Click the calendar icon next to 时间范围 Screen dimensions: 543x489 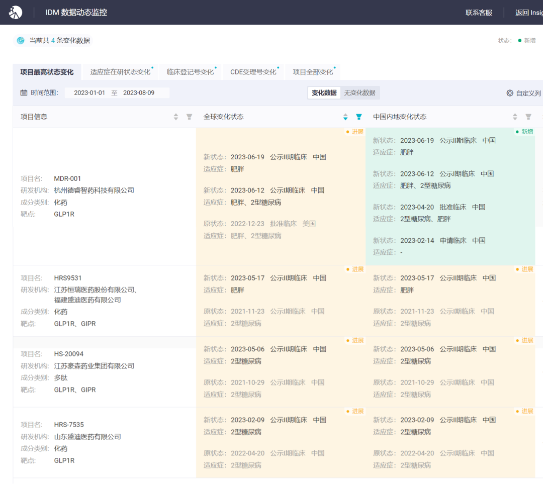[x=24, y=93]
